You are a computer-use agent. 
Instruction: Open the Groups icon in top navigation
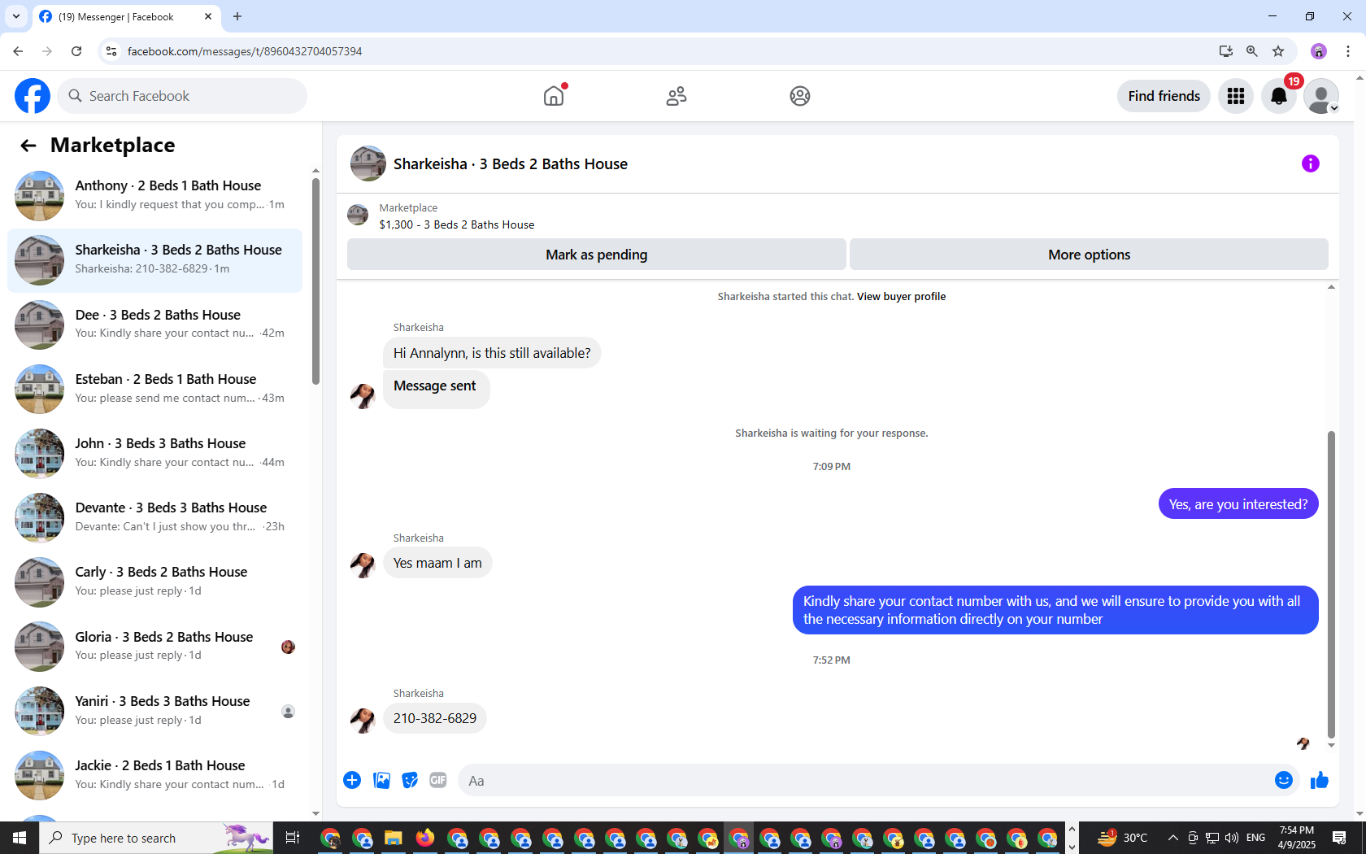pos(800,96)
